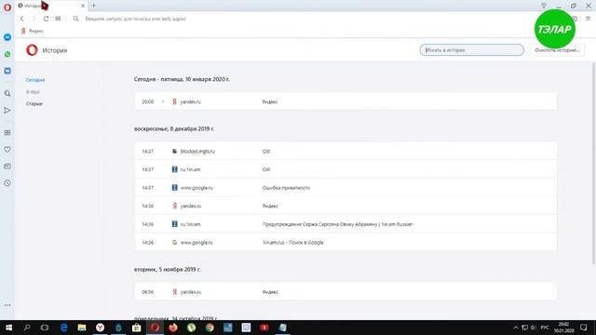Click the date heading for 8 декабря 2019
Screen dimensions: 596x335
[x=174, y=128]
